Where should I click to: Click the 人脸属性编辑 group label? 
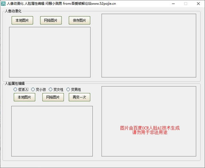tap(15, 83)
